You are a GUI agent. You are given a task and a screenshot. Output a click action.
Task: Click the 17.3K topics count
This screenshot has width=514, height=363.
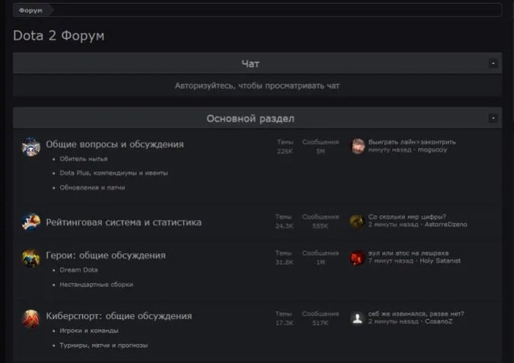click(285, 323)
